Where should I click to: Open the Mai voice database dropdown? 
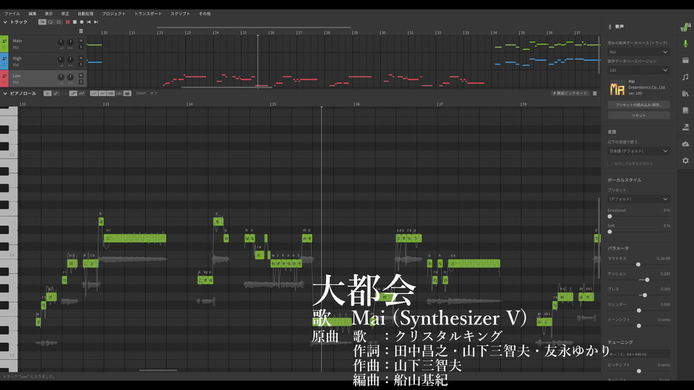pos(638,52)
